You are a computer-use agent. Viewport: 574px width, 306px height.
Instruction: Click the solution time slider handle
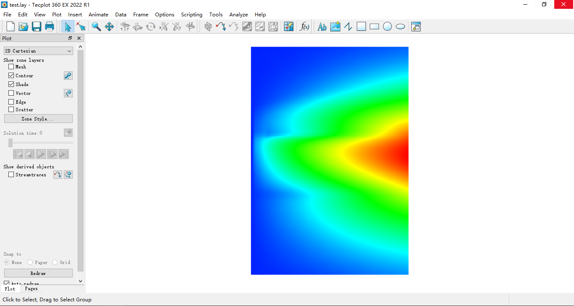click(x=11, y=143)
